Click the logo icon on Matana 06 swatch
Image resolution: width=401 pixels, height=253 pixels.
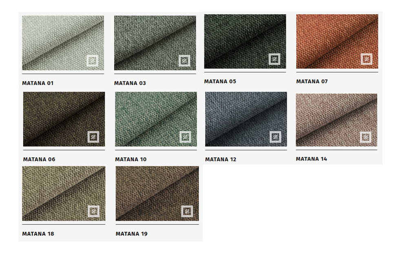[93, 137]
